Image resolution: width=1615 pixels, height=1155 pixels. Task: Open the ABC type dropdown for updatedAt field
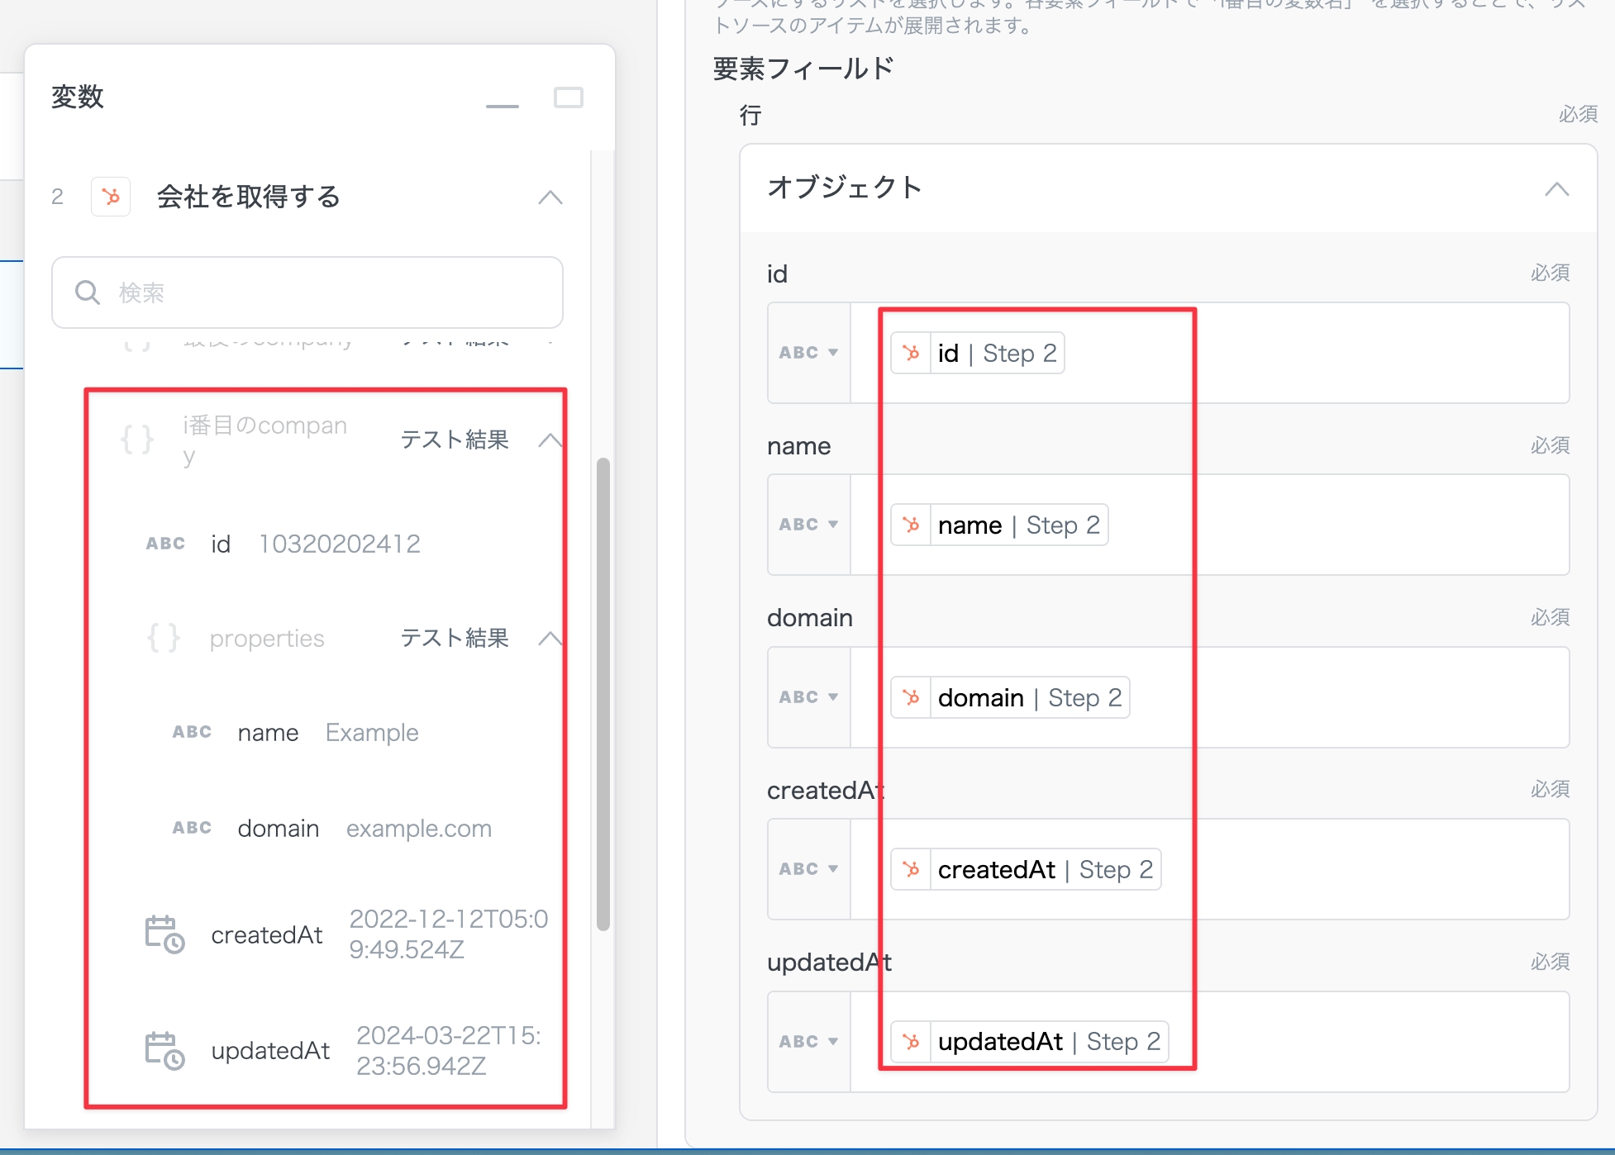(808, 1042)
